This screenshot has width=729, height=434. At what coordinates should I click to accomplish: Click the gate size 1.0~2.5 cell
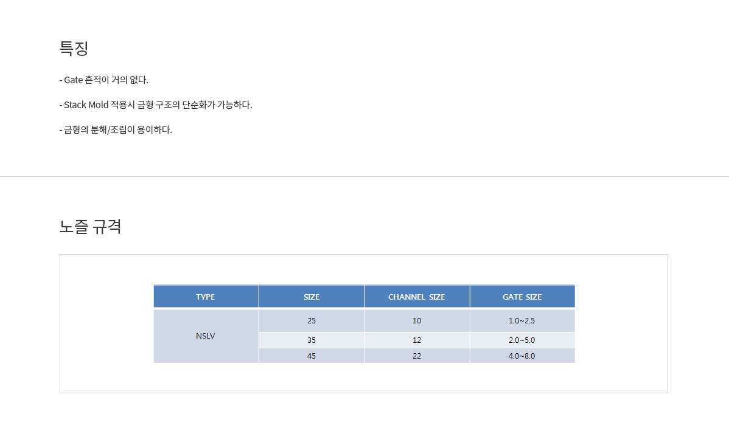[x=522, y=320]
